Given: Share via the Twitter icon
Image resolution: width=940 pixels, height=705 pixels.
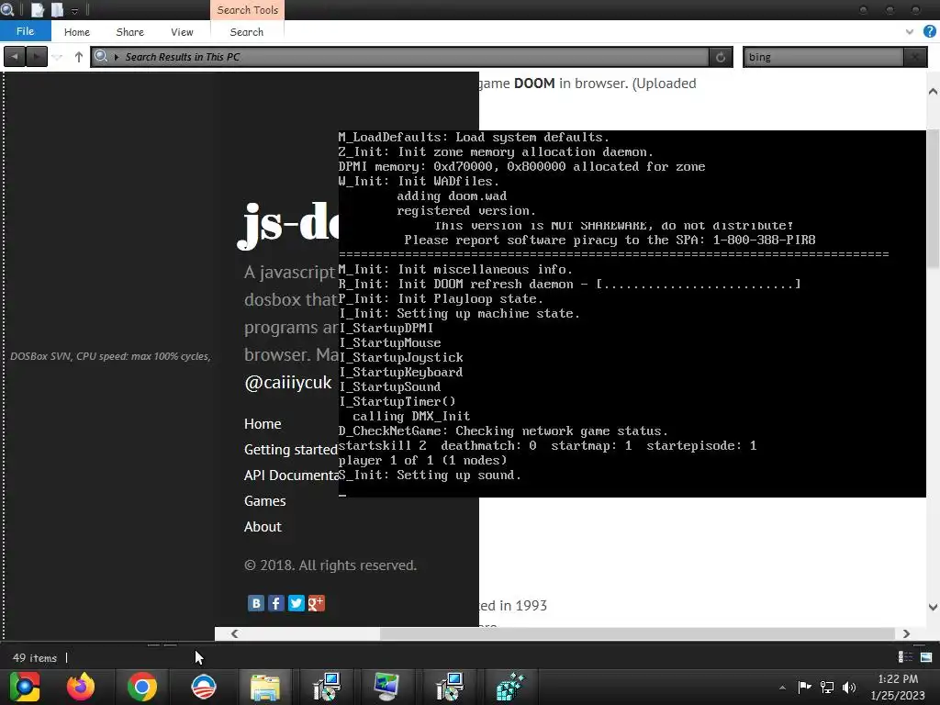Looking at the screenshot, I should pyautogui.click(x=297, y=603).
